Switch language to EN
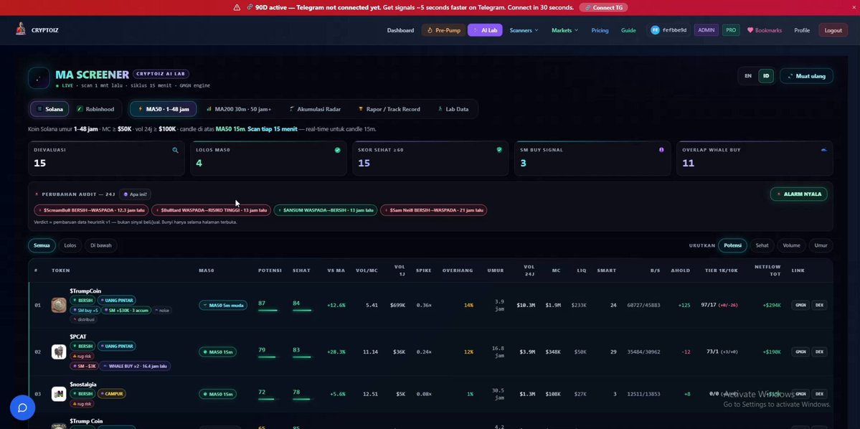 coord(748,76)
